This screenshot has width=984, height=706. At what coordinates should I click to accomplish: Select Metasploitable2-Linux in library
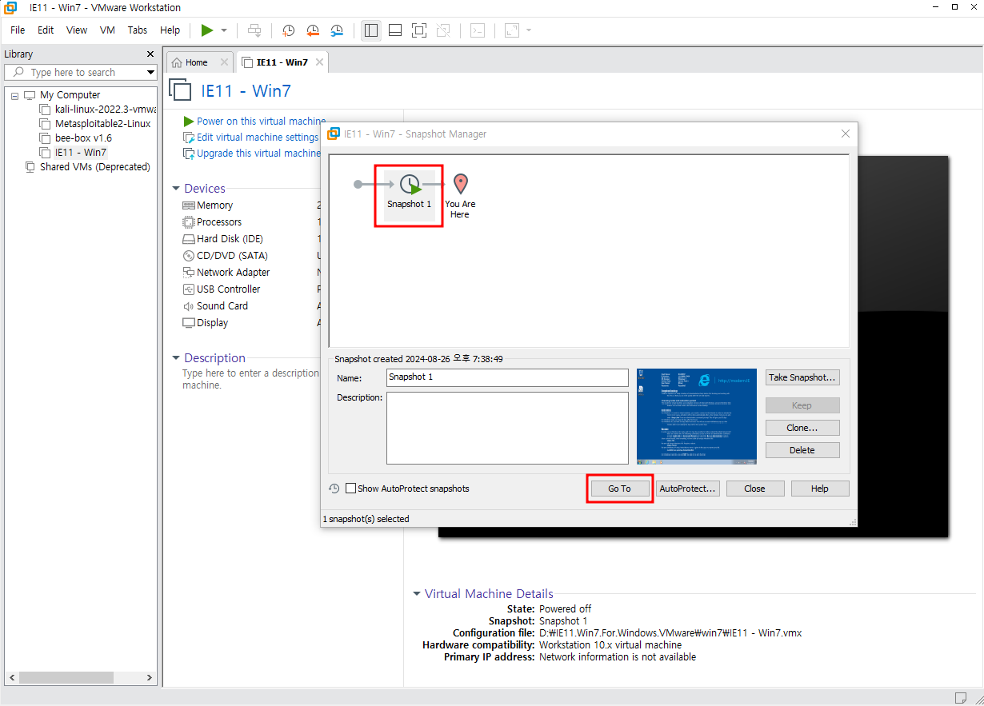click(95, 124)
